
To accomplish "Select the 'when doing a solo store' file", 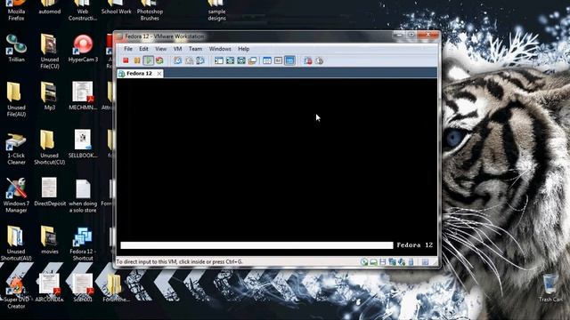I will click(x=83, y=196).
